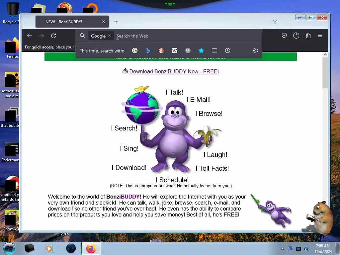This screenshot has height=255, width=340.
Task: Click the circular account icon in toolbar
Action: [x=296, y=36]
